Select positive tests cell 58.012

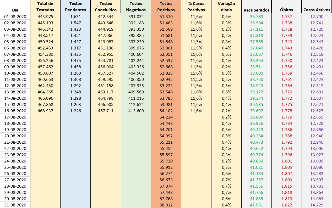pos(166,205)
